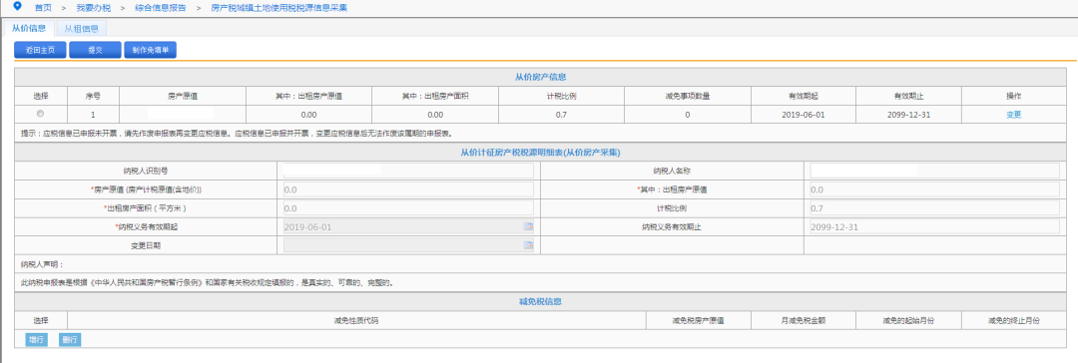
Task: Click the 纳税义务有效期起 date field
Action: 408,226
